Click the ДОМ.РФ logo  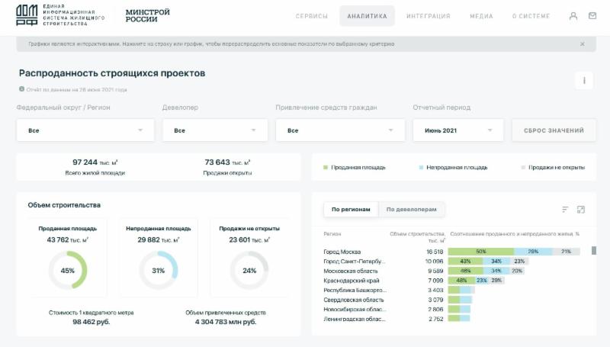pos(27,16)
